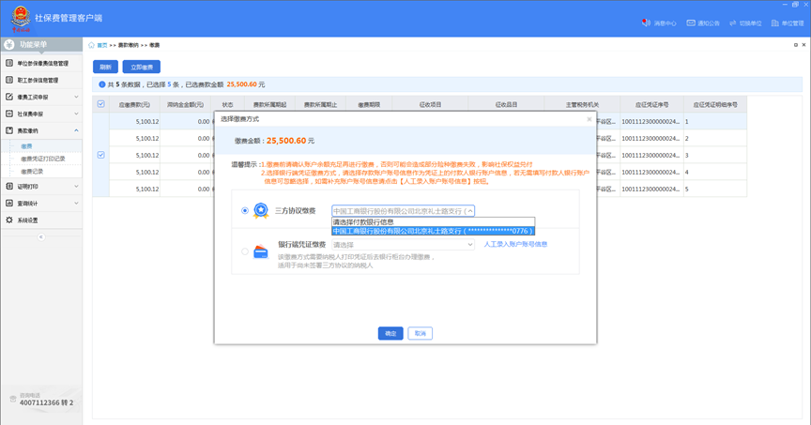Click the 应缴费款(元) column header
The image size is (811, 425).
(134, 104)
